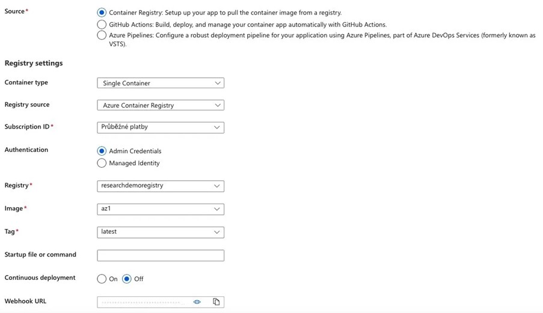Viewport: 543px width, 313px height.
Task: Click the Startup file or command field
Action: point(160,255)
